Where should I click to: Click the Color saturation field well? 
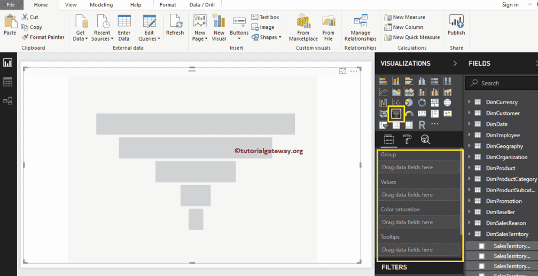[x=419, y=222]
